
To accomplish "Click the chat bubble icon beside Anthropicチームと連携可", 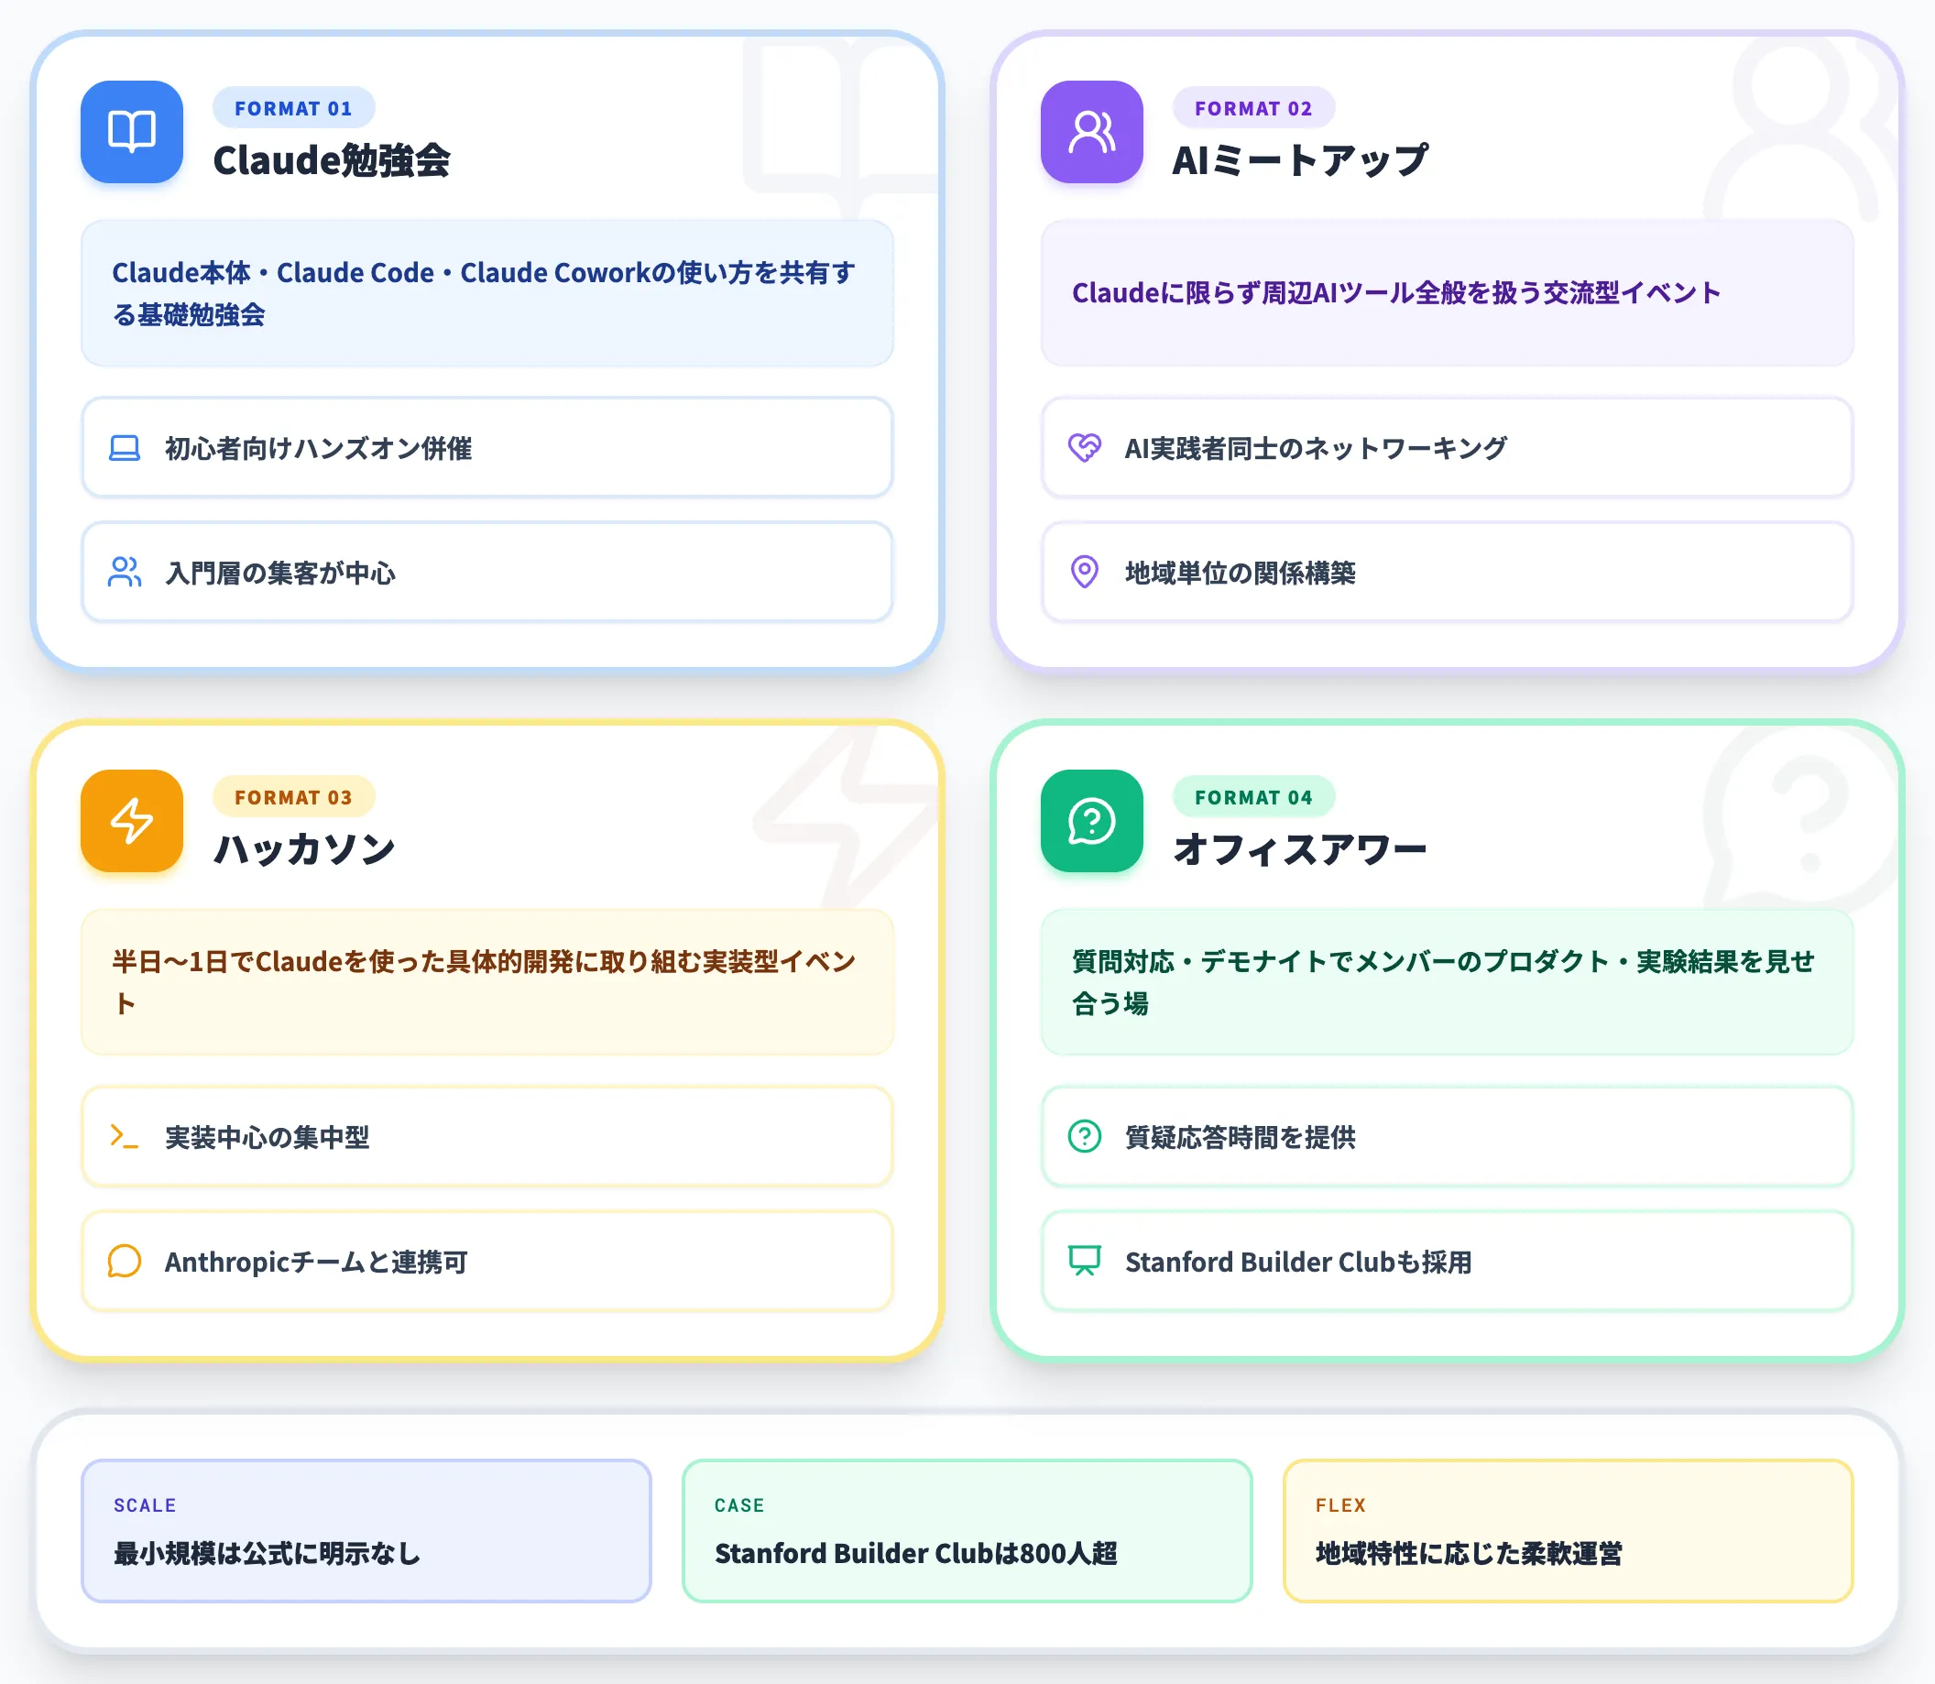I will point(124,1261).
